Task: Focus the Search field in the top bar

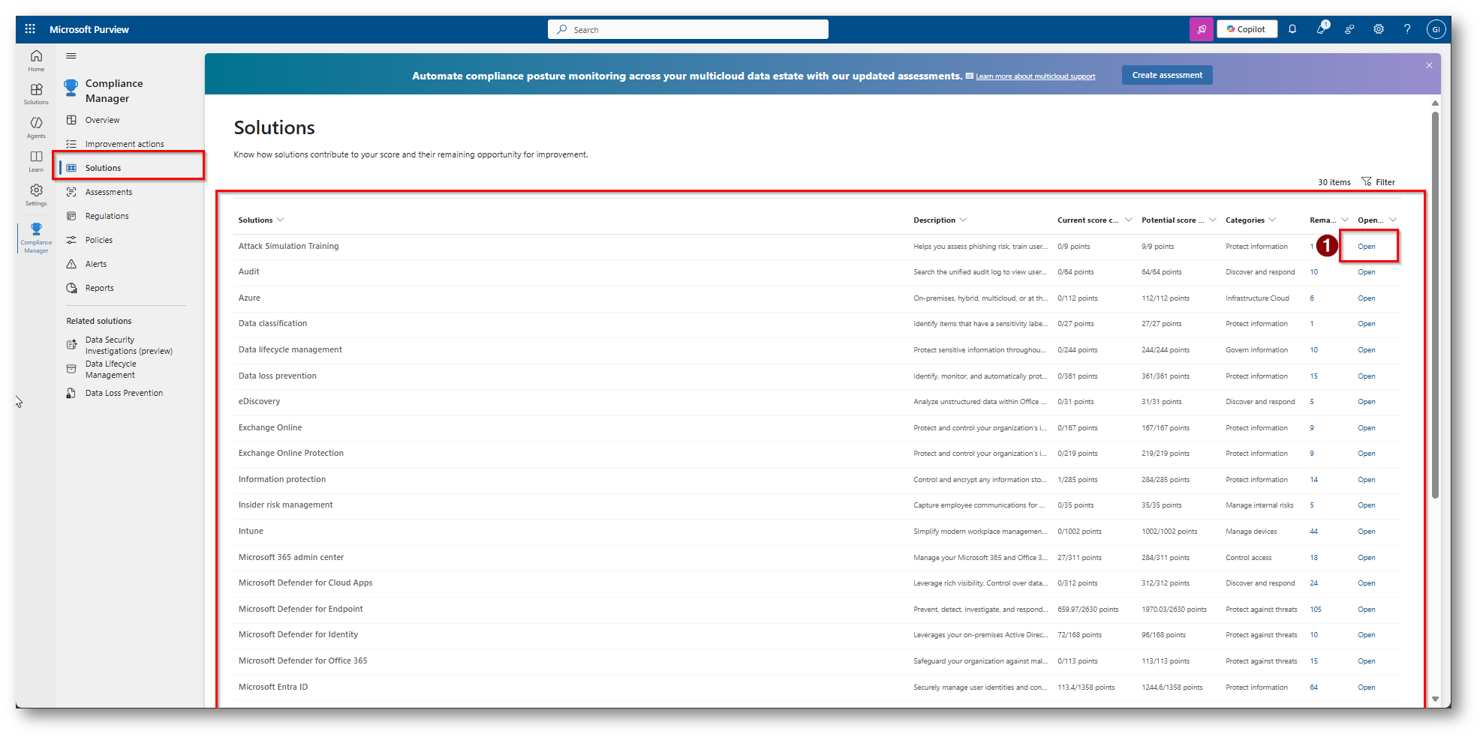Action: point(688,29)
